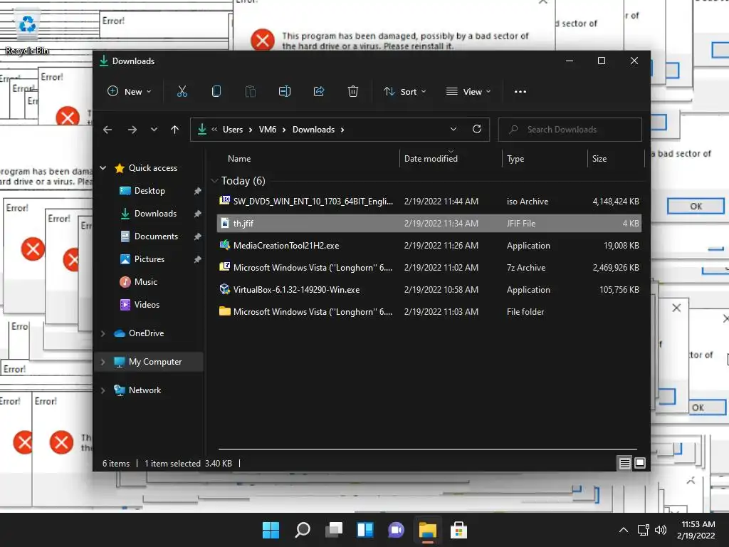Open Teams Chat on taskbar
Screen dimensions: 729x547
pyautogui.click(x=396, y=530)
